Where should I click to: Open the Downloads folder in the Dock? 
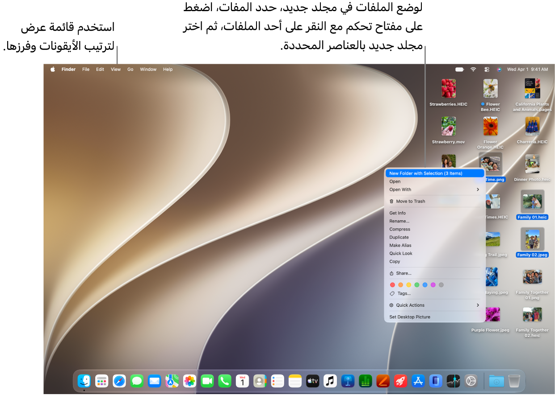496,381
